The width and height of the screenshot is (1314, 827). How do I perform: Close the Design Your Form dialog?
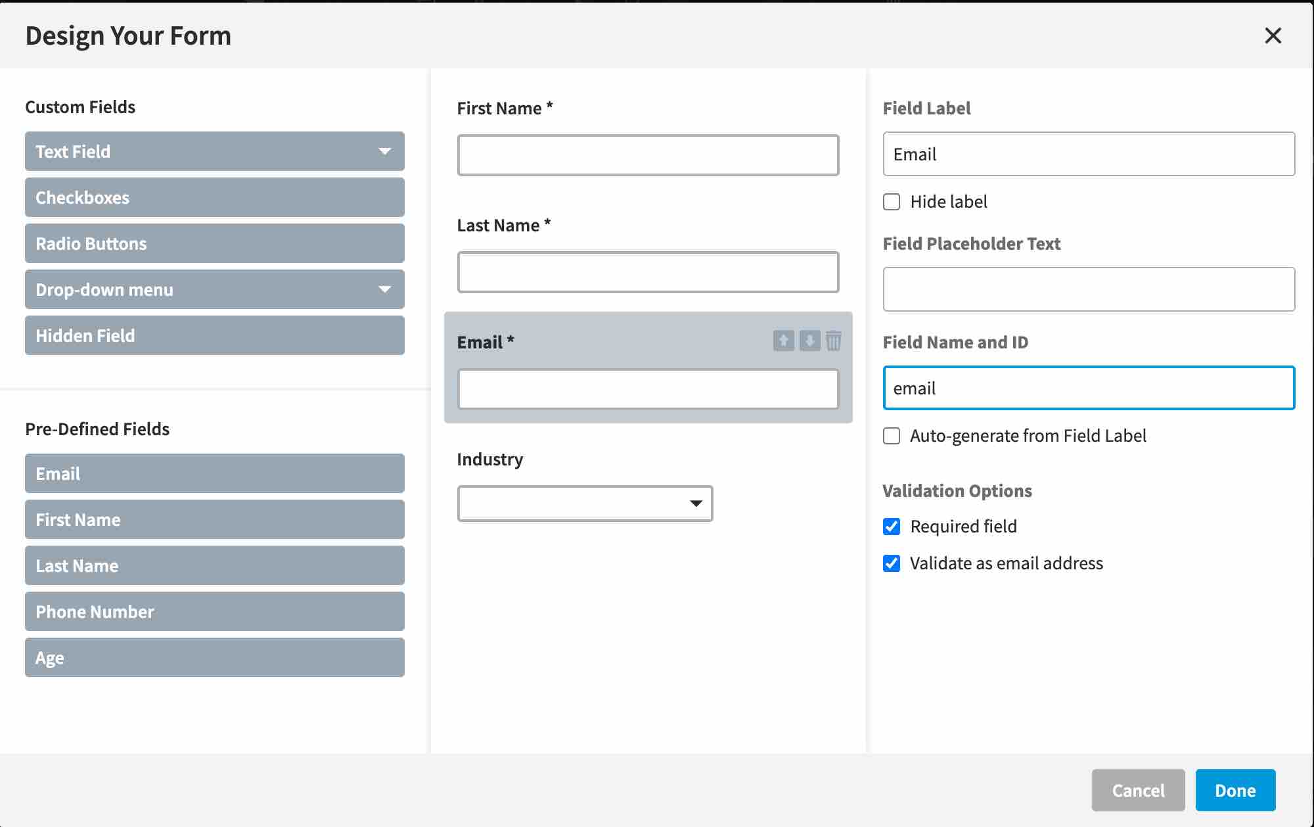click(1273, 36)
